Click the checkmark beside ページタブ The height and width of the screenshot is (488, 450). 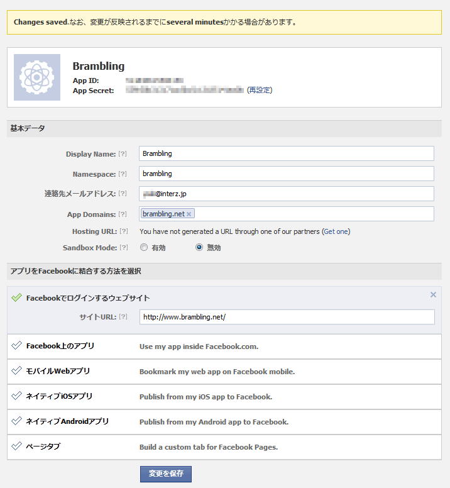16,446
